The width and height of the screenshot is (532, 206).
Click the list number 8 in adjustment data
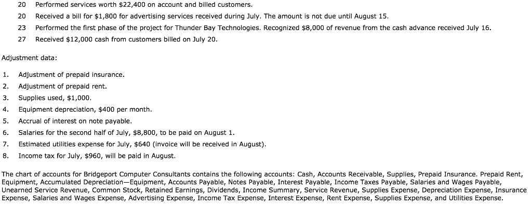pos(5,156)
